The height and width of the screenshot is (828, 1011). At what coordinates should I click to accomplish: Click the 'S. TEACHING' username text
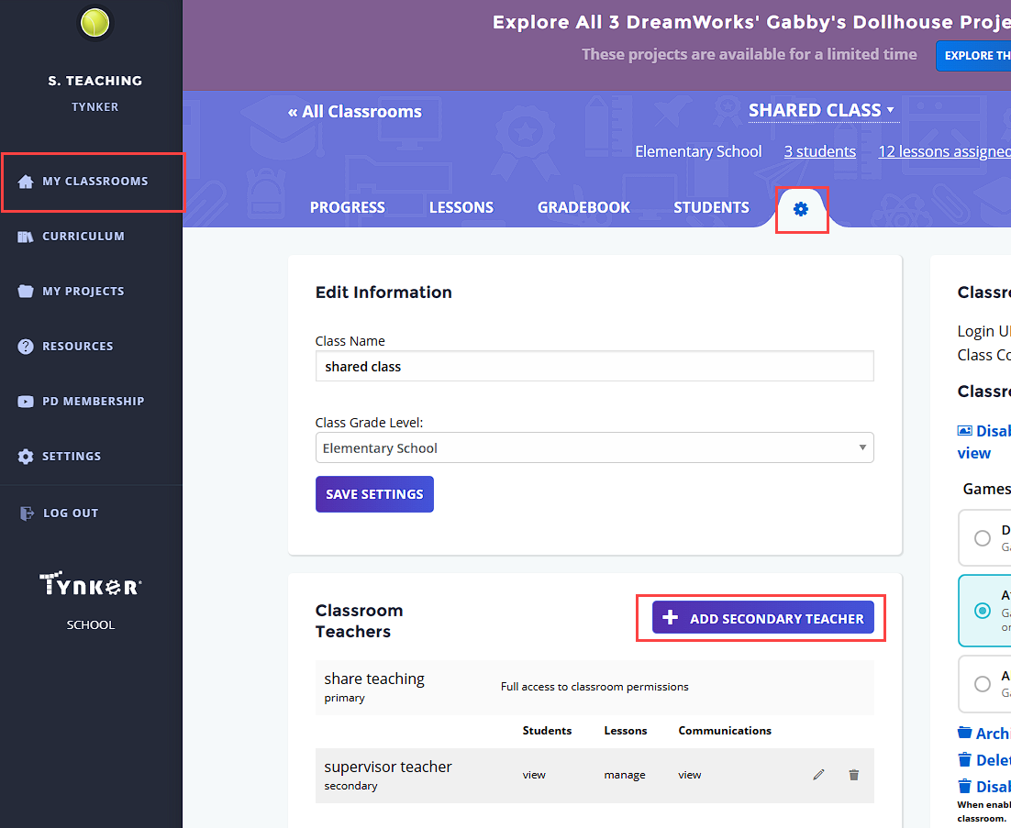[94, 81]
